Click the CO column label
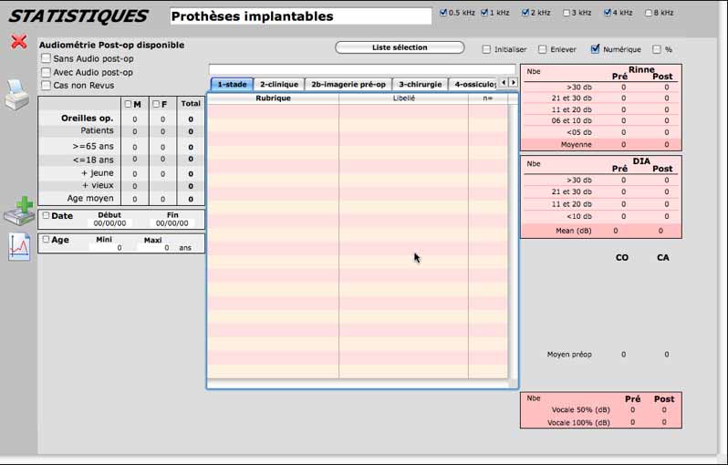 621,257
